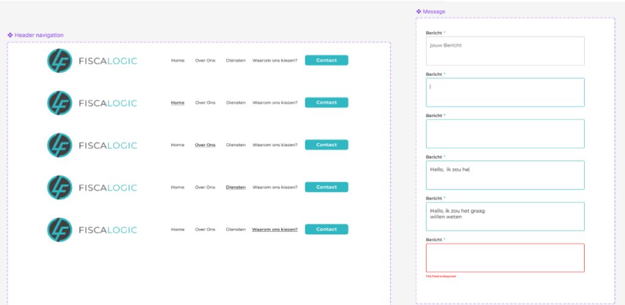625x305 pixels.
Task: Select FISCALOGIC wordmark in the header with Diensten underlined
Action: pyautogui.click(x=108, y=187)
